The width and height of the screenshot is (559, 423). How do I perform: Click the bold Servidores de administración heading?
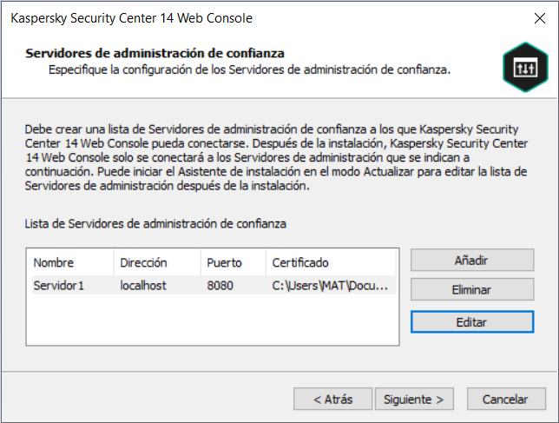pos(155,54)
